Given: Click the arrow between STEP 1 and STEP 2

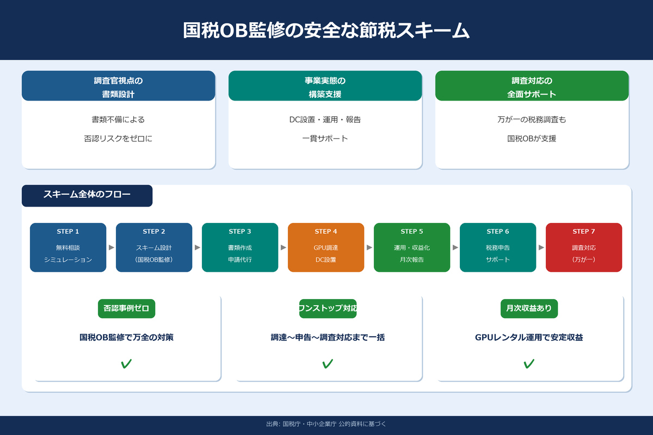Looking at the screenshot, I should coord(112,247).
